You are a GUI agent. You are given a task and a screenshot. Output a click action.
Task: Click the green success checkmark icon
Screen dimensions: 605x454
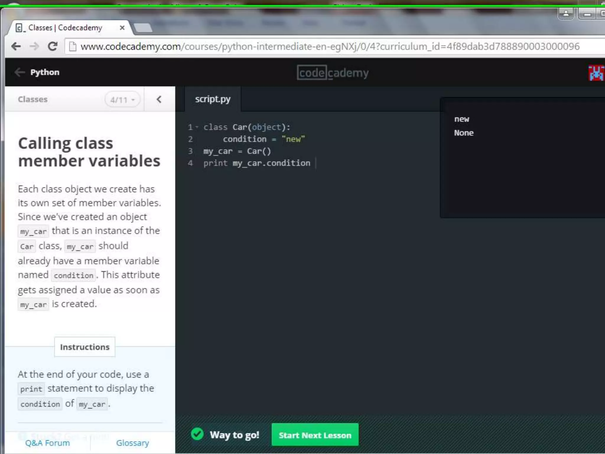point(197,434)
